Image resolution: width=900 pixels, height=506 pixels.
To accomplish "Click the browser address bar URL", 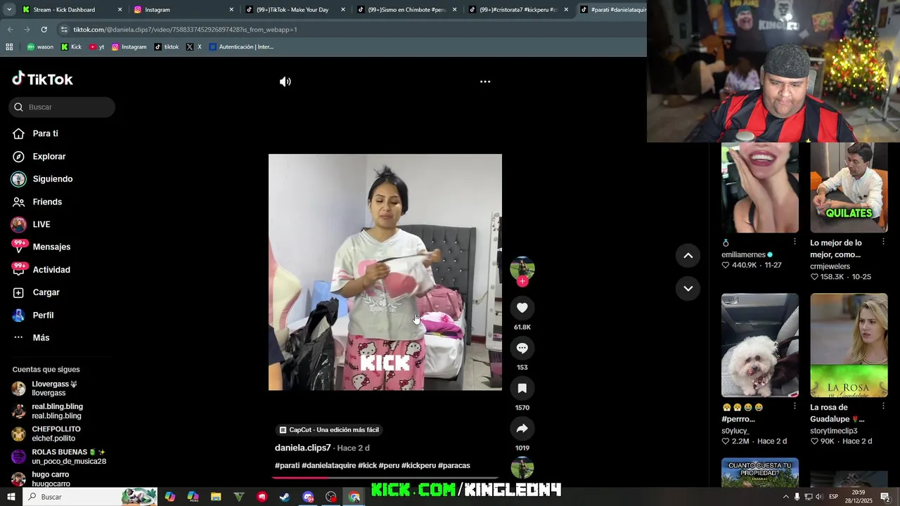I will click(185, 30).
